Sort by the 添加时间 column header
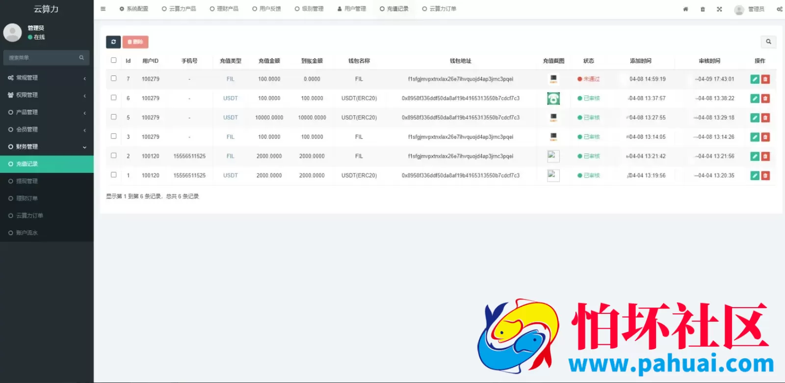Image resolution: width=785 pixels, height=383 pixels. click(x=641, y=61)
